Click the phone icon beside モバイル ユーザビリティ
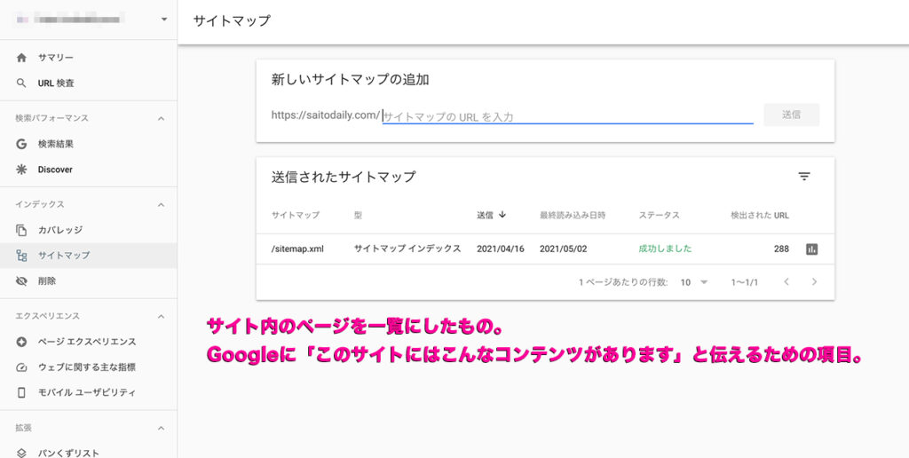909x458 pixels. click(21, 392)
